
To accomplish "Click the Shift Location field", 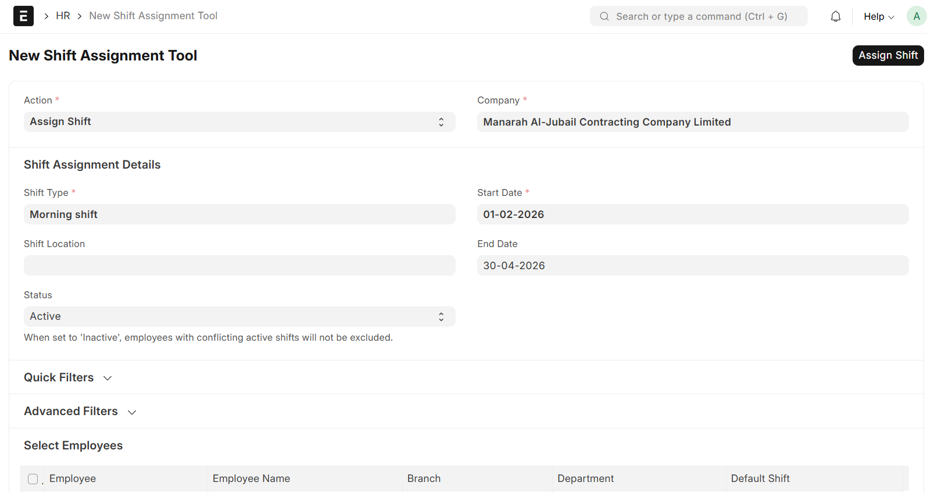I will 239,266.
